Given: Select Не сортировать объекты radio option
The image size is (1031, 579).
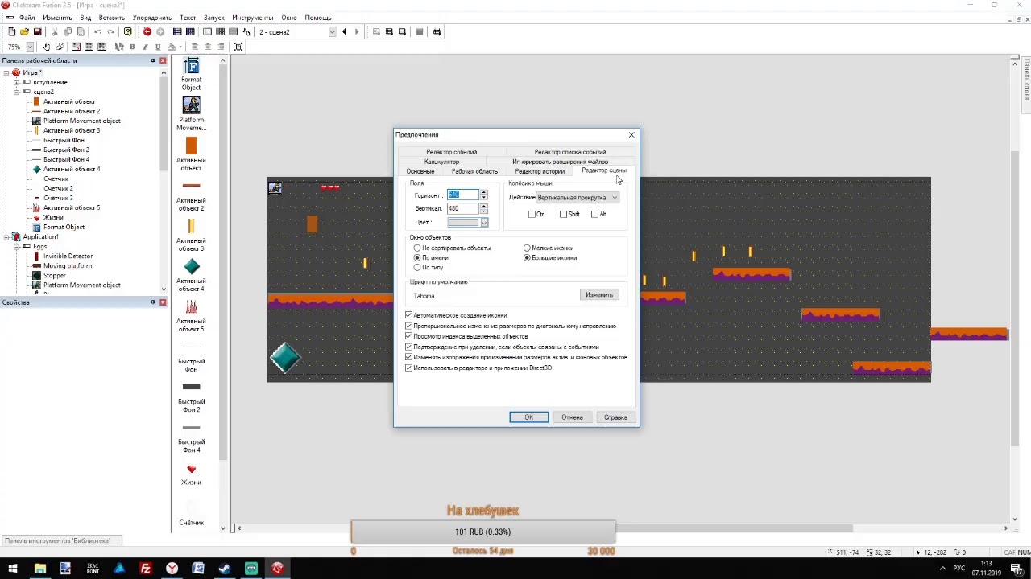Looking at the screenshot, I should (x=417, y=248).
